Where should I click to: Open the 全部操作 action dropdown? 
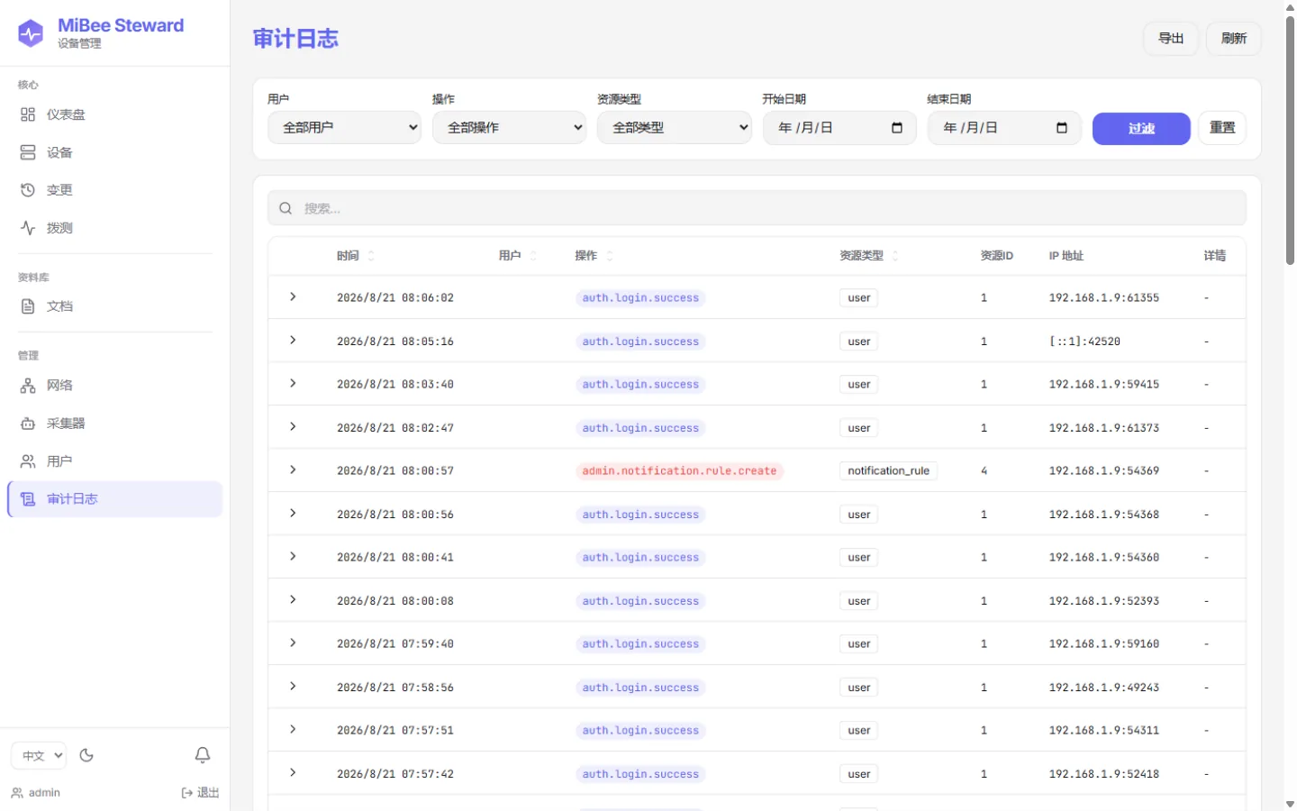pos(510,128)
